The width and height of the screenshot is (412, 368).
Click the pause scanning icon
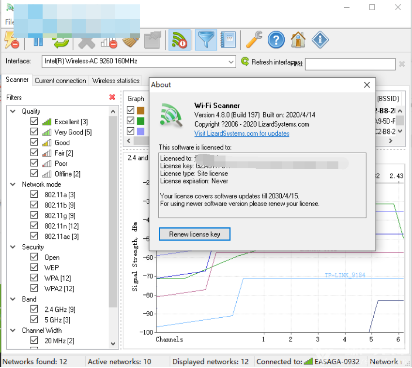click(x=38, y=42)
